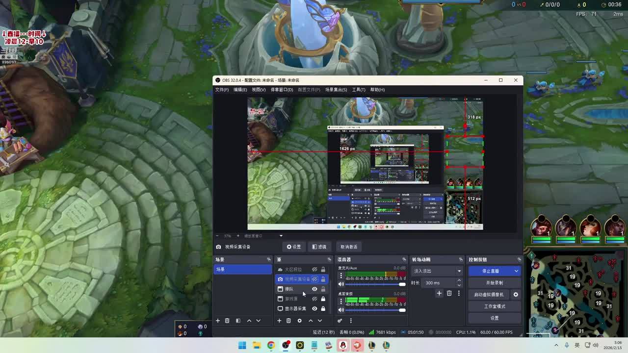
Task: Delete the selected source with the trash icon
Action: point(288,321)
